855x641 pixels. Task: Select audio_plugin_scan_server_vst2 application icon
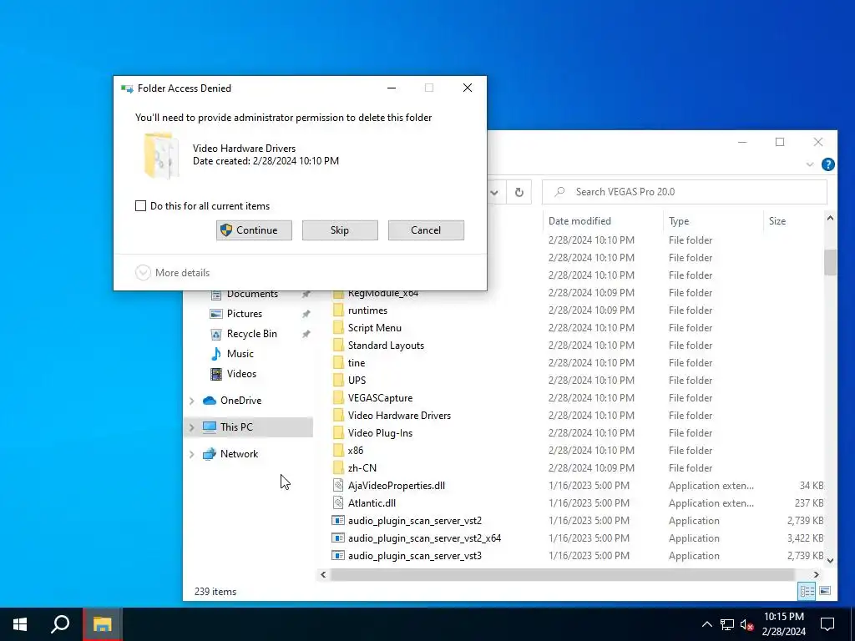338,521
